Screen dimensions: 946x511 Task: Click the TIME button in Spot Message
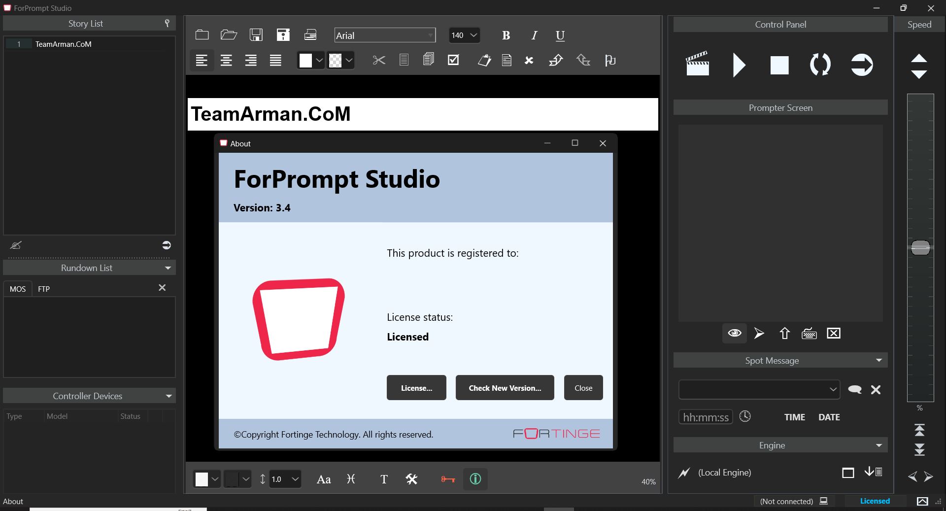pyautogui.click(x=794, y=417)
